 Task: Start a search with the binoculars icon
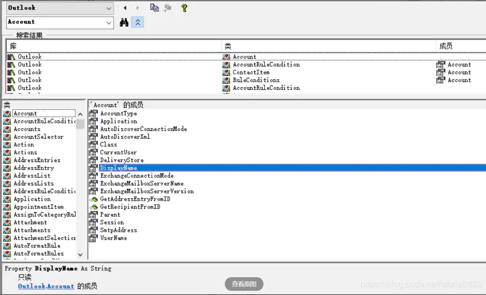coord(124,22)
